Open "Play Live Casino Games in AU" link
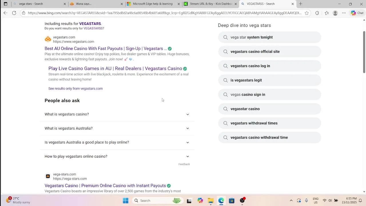This screenshot has height=206, width=366. tap(115, 68)
